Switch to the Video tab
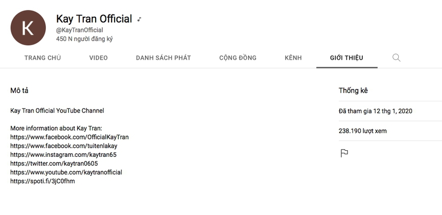This screenshot has width=442, height=215. pos(99,58)
